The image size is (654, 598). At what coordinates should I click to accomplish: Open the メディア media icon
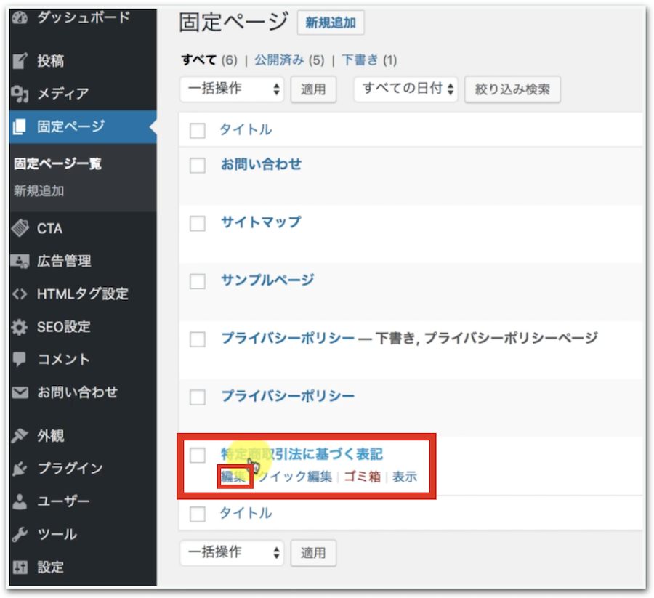20,94
